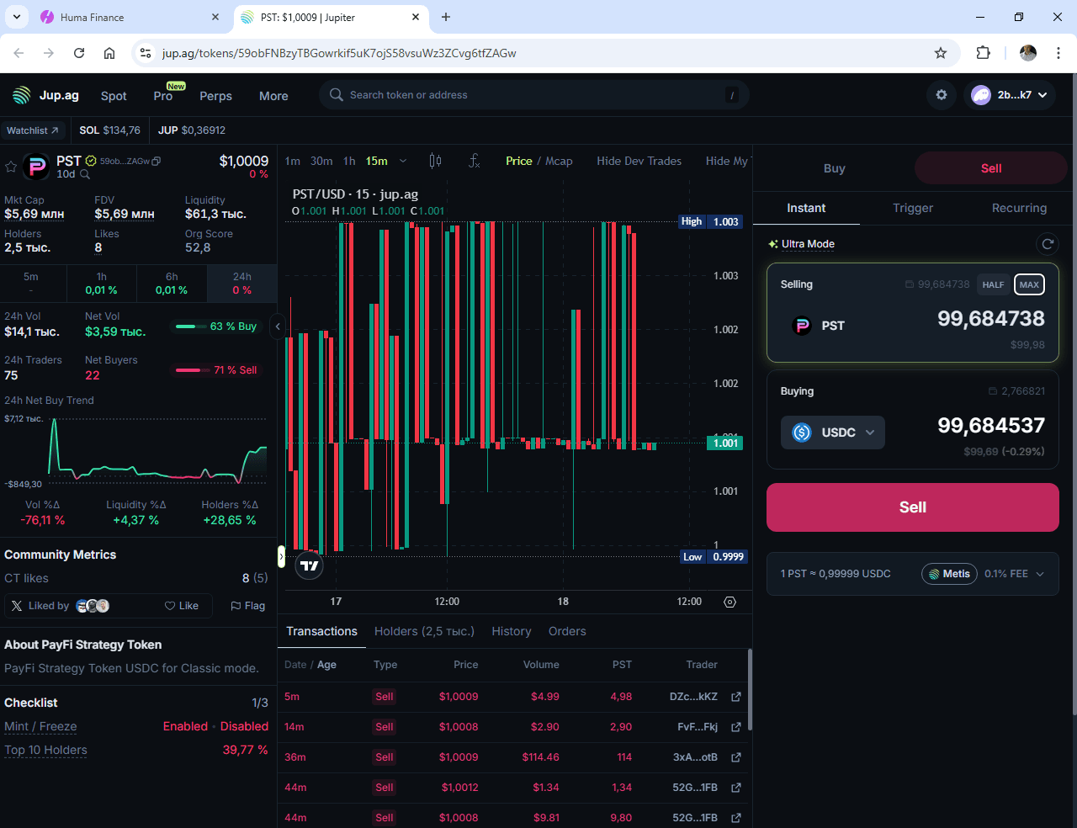Open DZc...kKZ transaction external link icon

[736, 697]
